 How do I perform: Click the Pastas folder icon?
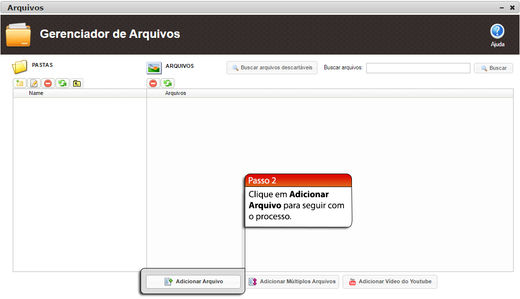point(20,67)
